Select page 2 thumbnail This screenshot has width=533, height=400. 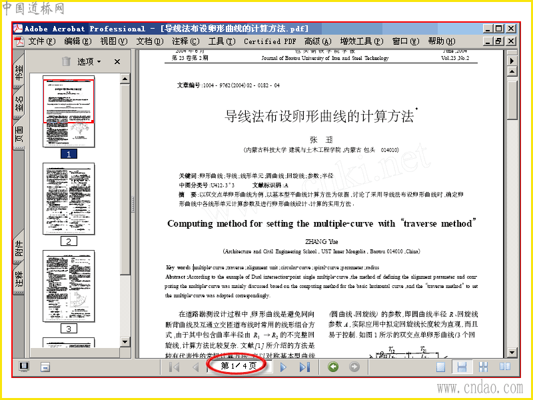tap(69, 199)
